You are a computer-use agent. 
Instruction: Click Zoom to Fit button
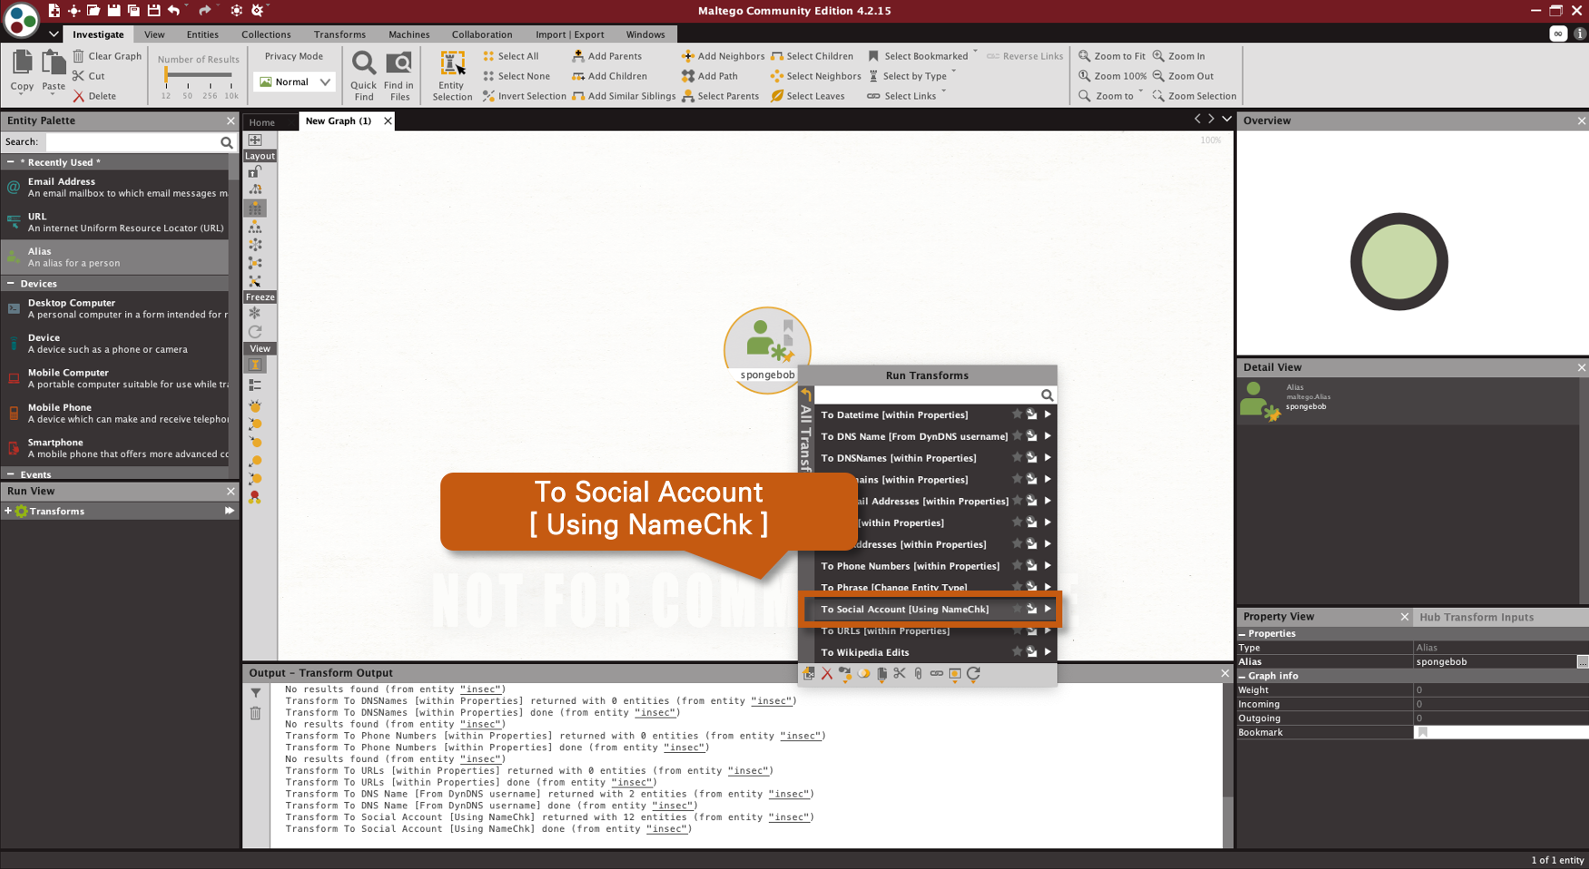pos(1111,56)
